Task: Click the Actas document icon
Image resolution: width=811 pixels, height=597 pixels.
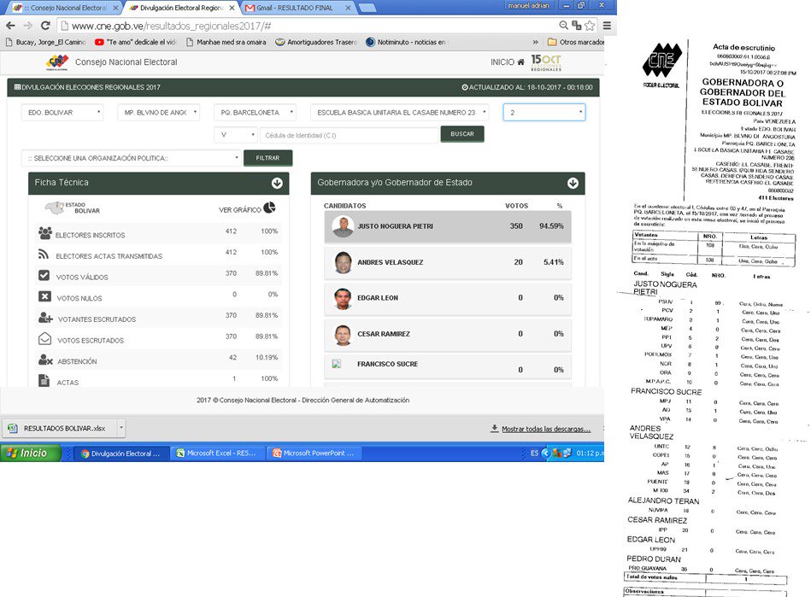Action: click(44, 380)
